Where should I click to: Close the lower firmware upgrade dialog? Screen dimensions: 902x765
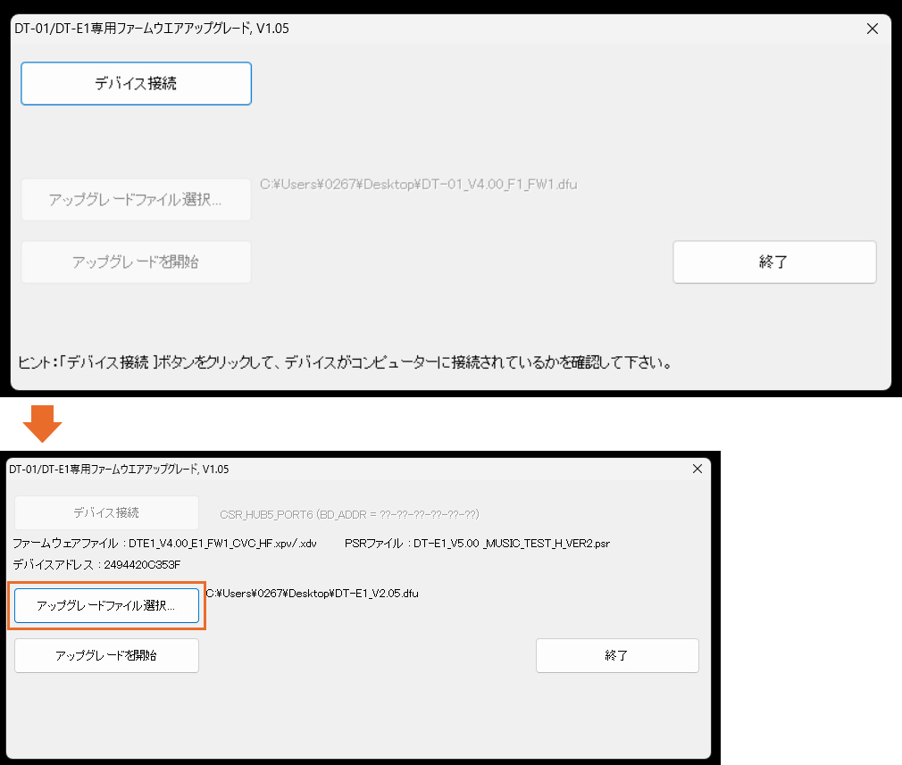point(697,469)
